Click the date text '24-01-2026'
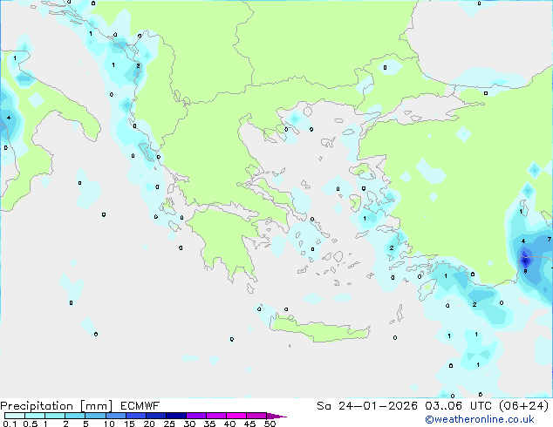The width and height of the screenshot is (553, 427). [x=378, y=406]
